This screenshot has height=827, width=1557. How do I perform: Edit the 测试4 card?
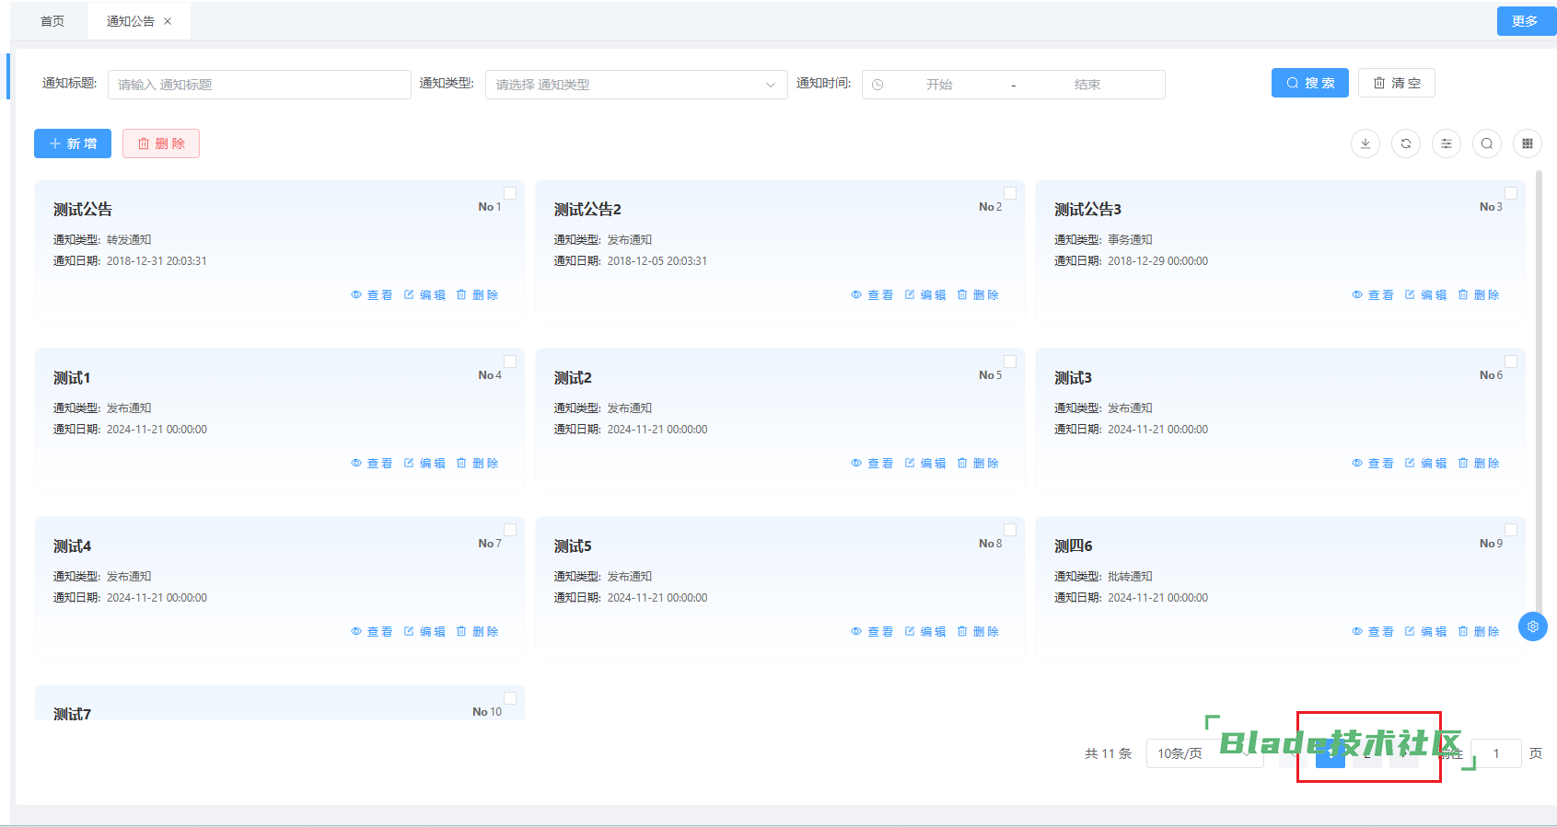click(x=424, y=632)
